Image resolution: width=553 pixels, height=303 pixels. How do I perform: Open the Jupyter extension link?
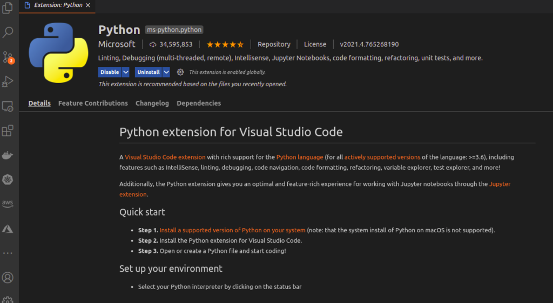[x=500, y=184]
